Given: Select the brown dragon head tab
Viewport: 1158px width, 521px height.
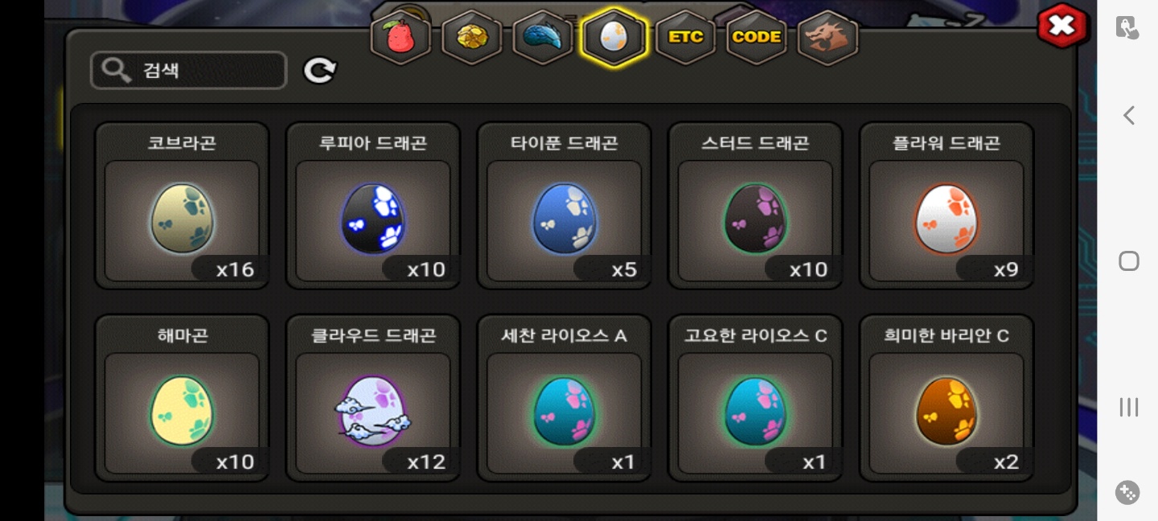Looking at the screenshot, I should 827,37.
